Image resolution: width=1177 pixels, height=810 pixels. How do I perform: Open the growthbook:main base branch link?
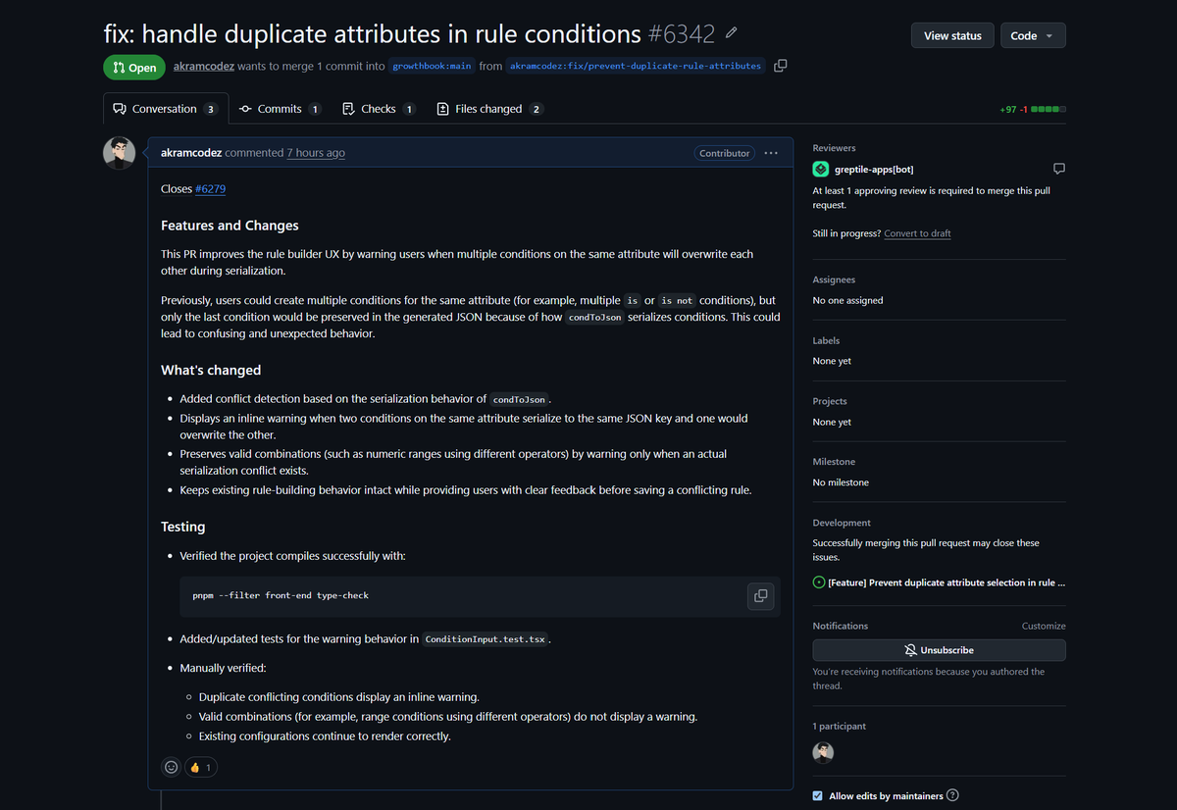click(x=432, y=66)
